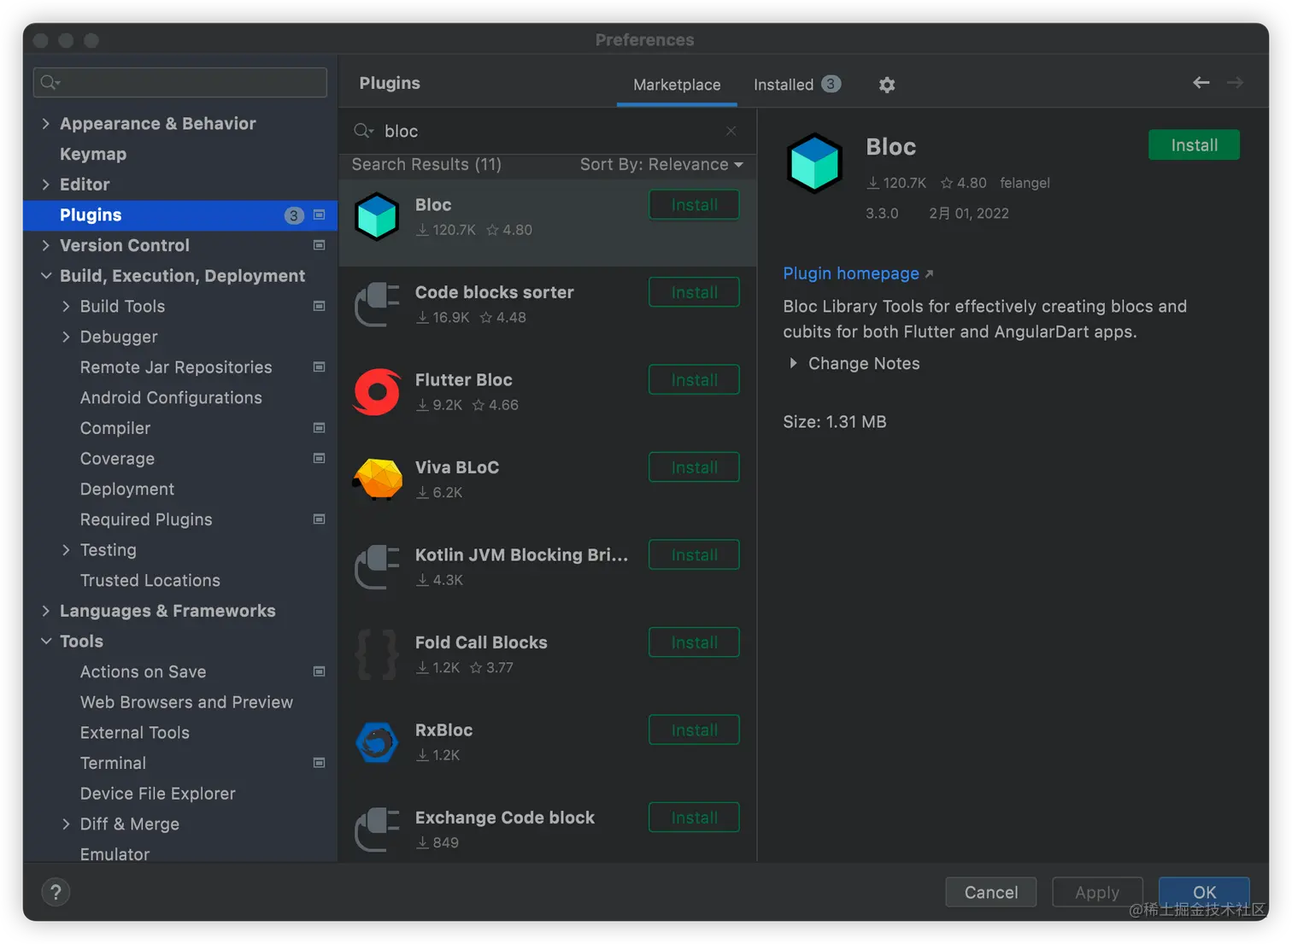Screen dimensions: 1292x944
Task: Install the Viva BLoC plugin
Action: [694, 467]
